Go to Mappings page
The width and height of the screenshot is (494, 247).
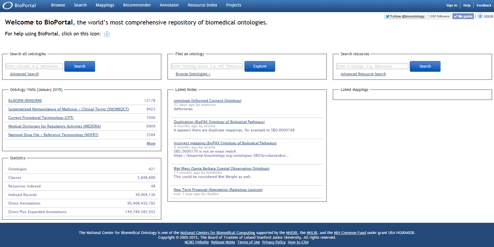[105, 5]
